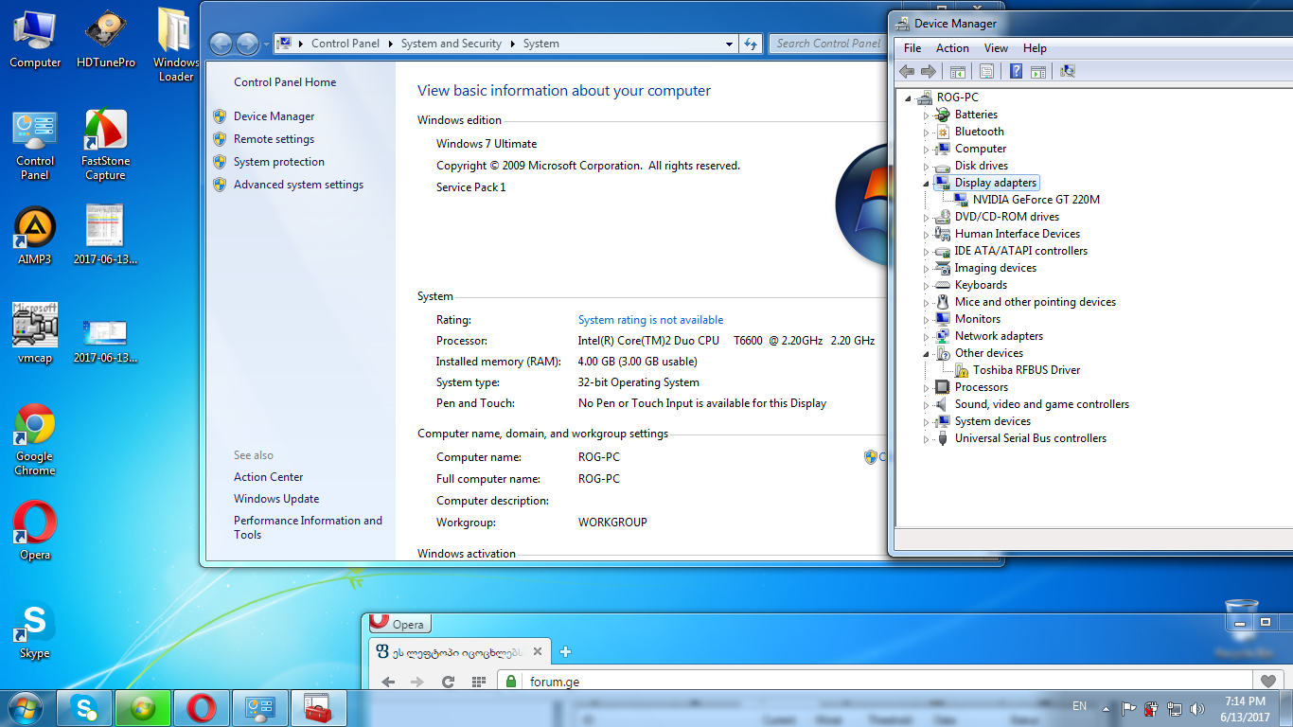The image size is (1293, 727).
Task: Click the Opera bookmark heart icon
Action: [1267, 682]
